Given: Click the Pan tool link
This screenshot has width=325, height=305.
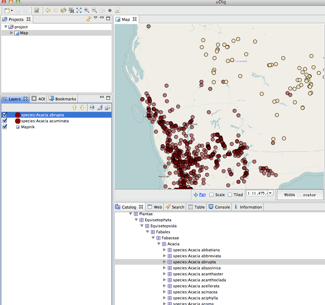Looking at the screenshot, I should (202, 194).
